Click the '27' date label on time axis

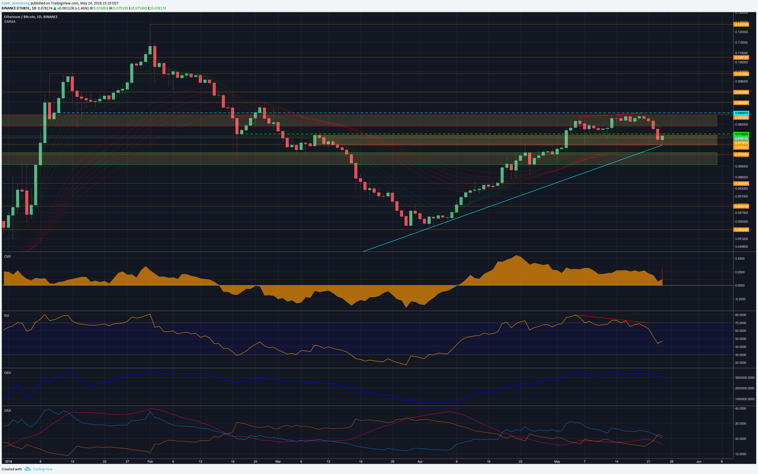tap(127, 462)
